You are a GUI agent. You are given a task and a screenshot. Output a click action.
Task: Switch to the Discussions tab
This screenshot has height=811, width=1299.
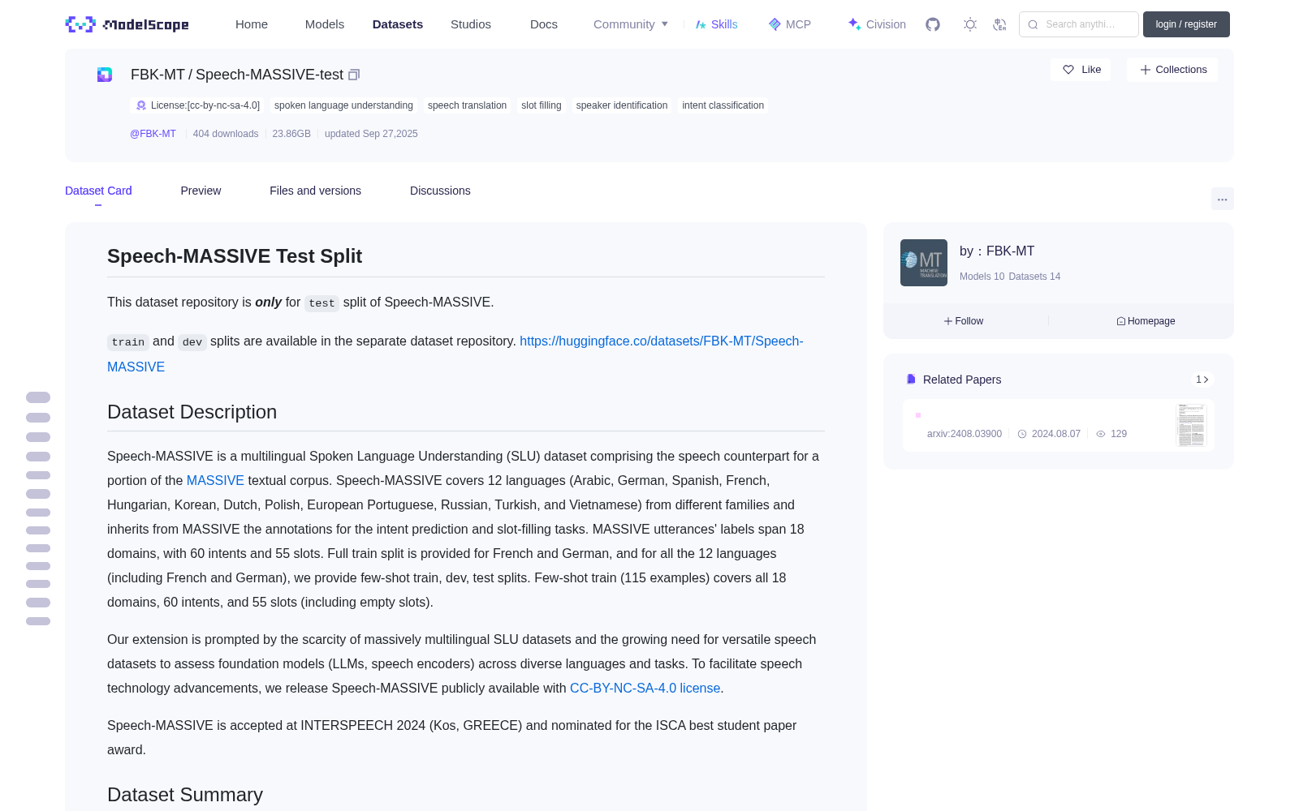pyautogui.click(x=440, y=191)
